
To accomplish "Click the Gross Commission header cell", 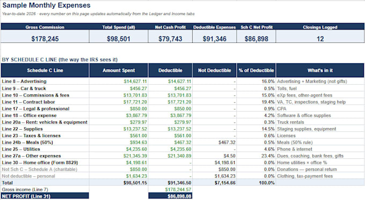I will pyautogui.click(x=45, y=27).
